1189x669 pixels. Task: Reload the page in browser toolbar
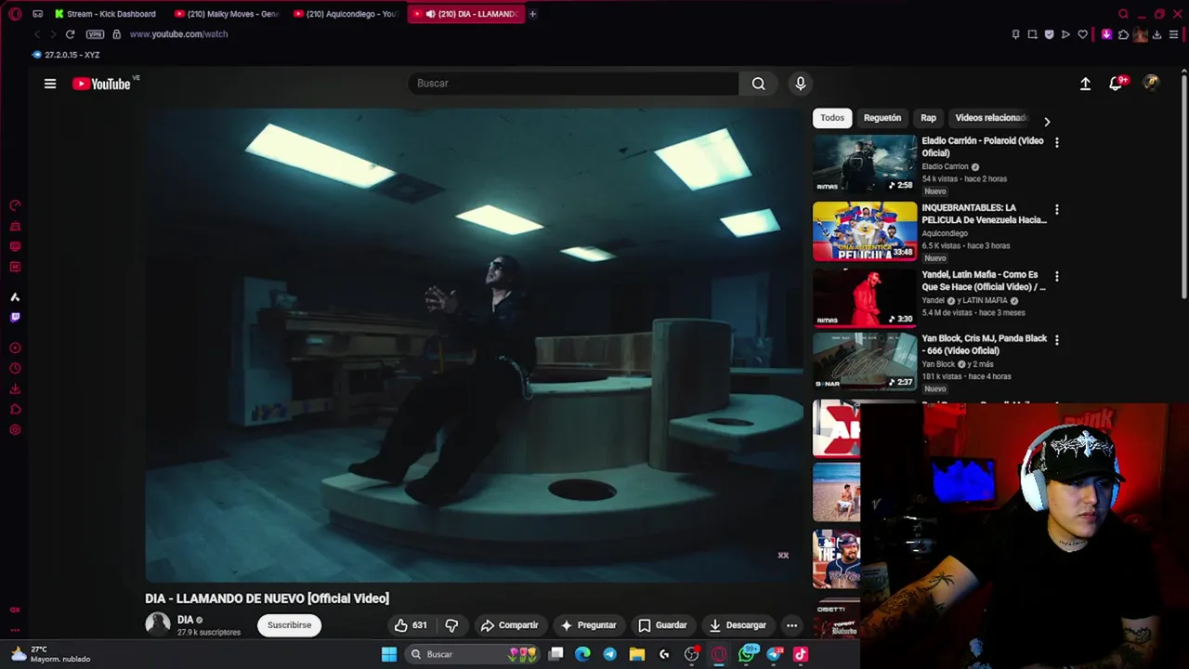pyautogui.click(x=70, y=34)
